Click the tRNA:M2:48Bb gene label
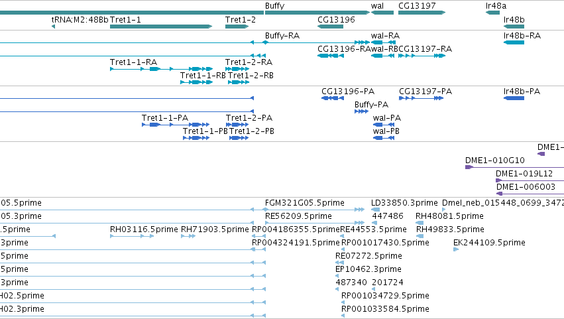Viewport: 564px width, 319px height. coord(80,19)
